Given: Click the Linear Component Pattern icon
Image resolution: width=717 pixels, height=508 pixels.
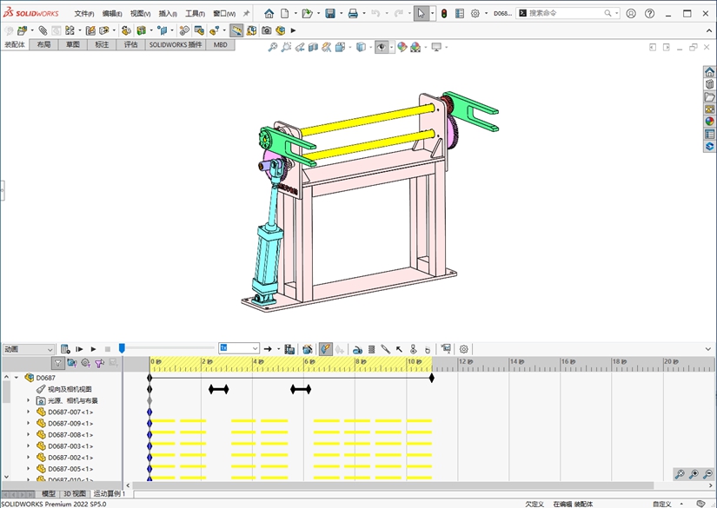Looking at the screenshot, I should click(70, 30).
